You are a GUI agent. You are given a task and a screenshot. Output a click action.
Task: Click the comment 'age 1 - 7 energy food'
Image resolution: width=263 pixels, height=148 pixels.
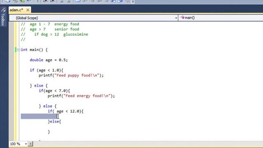point(50,24)
